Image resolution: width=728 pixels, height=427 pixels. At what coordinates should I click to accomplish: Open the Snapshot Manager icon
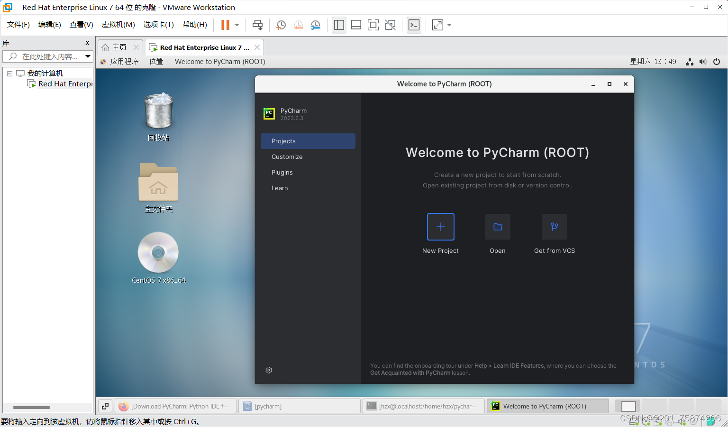316,25
